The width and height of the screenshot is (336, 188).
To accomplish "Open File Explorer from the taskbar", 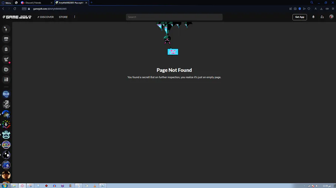I will [14, 186].
